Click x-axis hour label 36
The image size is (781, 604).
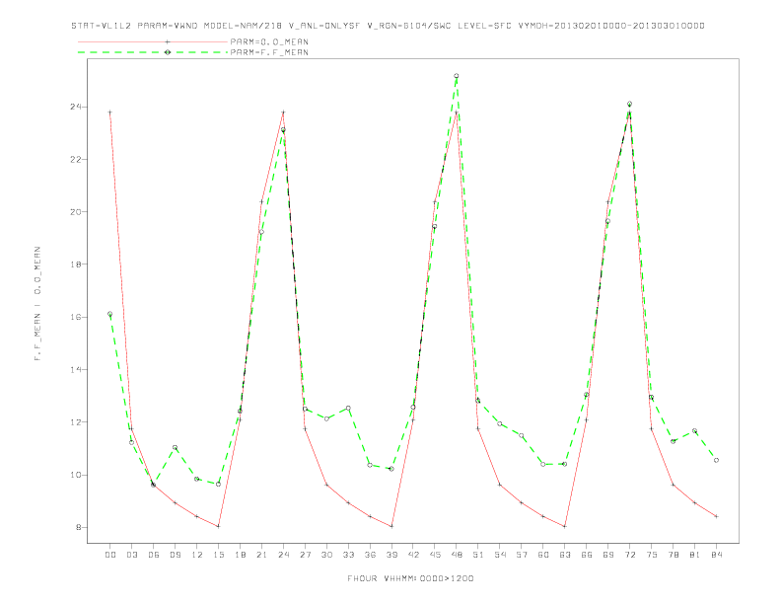(x=370, y=555)
